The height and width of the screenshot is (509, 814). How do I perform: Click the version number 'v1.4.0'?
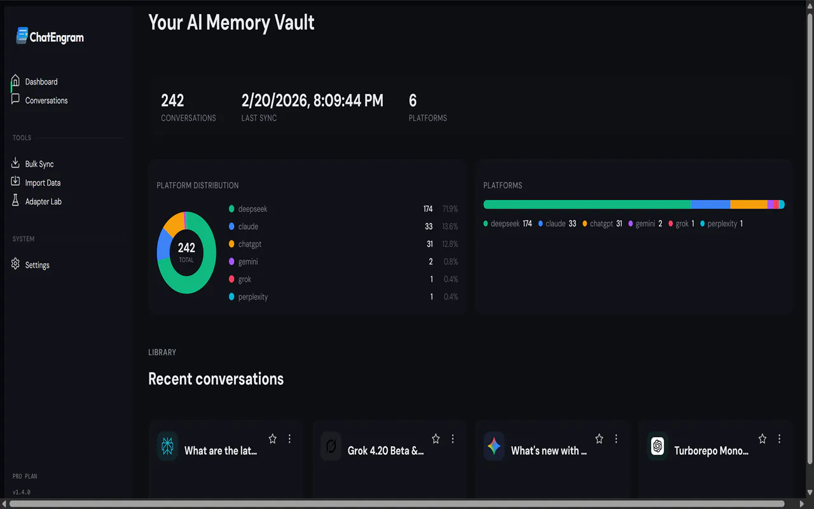[x=22, y=492]
